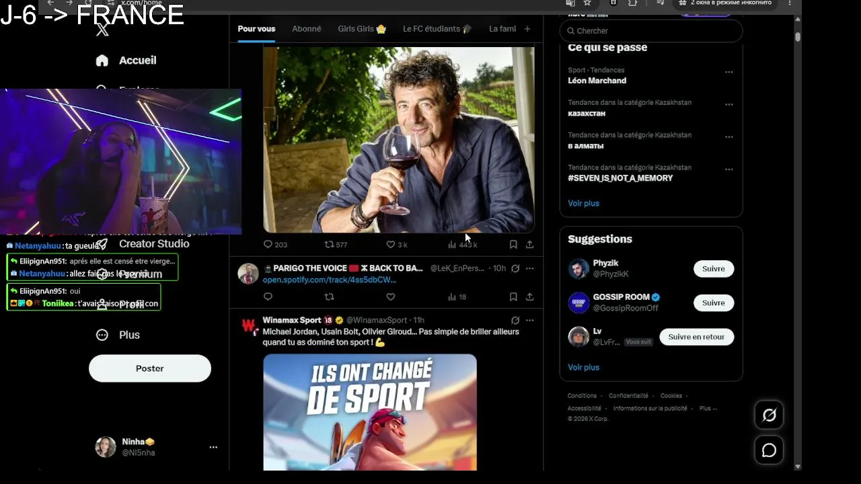This screenshot has width=861, height=484.
Task: Open more options on Winamax Sport post
Action: click(529, 320)
